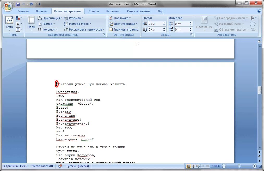Click left indent value field
The image size is (264, 171).
pyautogui.click(x=155, y=24)
